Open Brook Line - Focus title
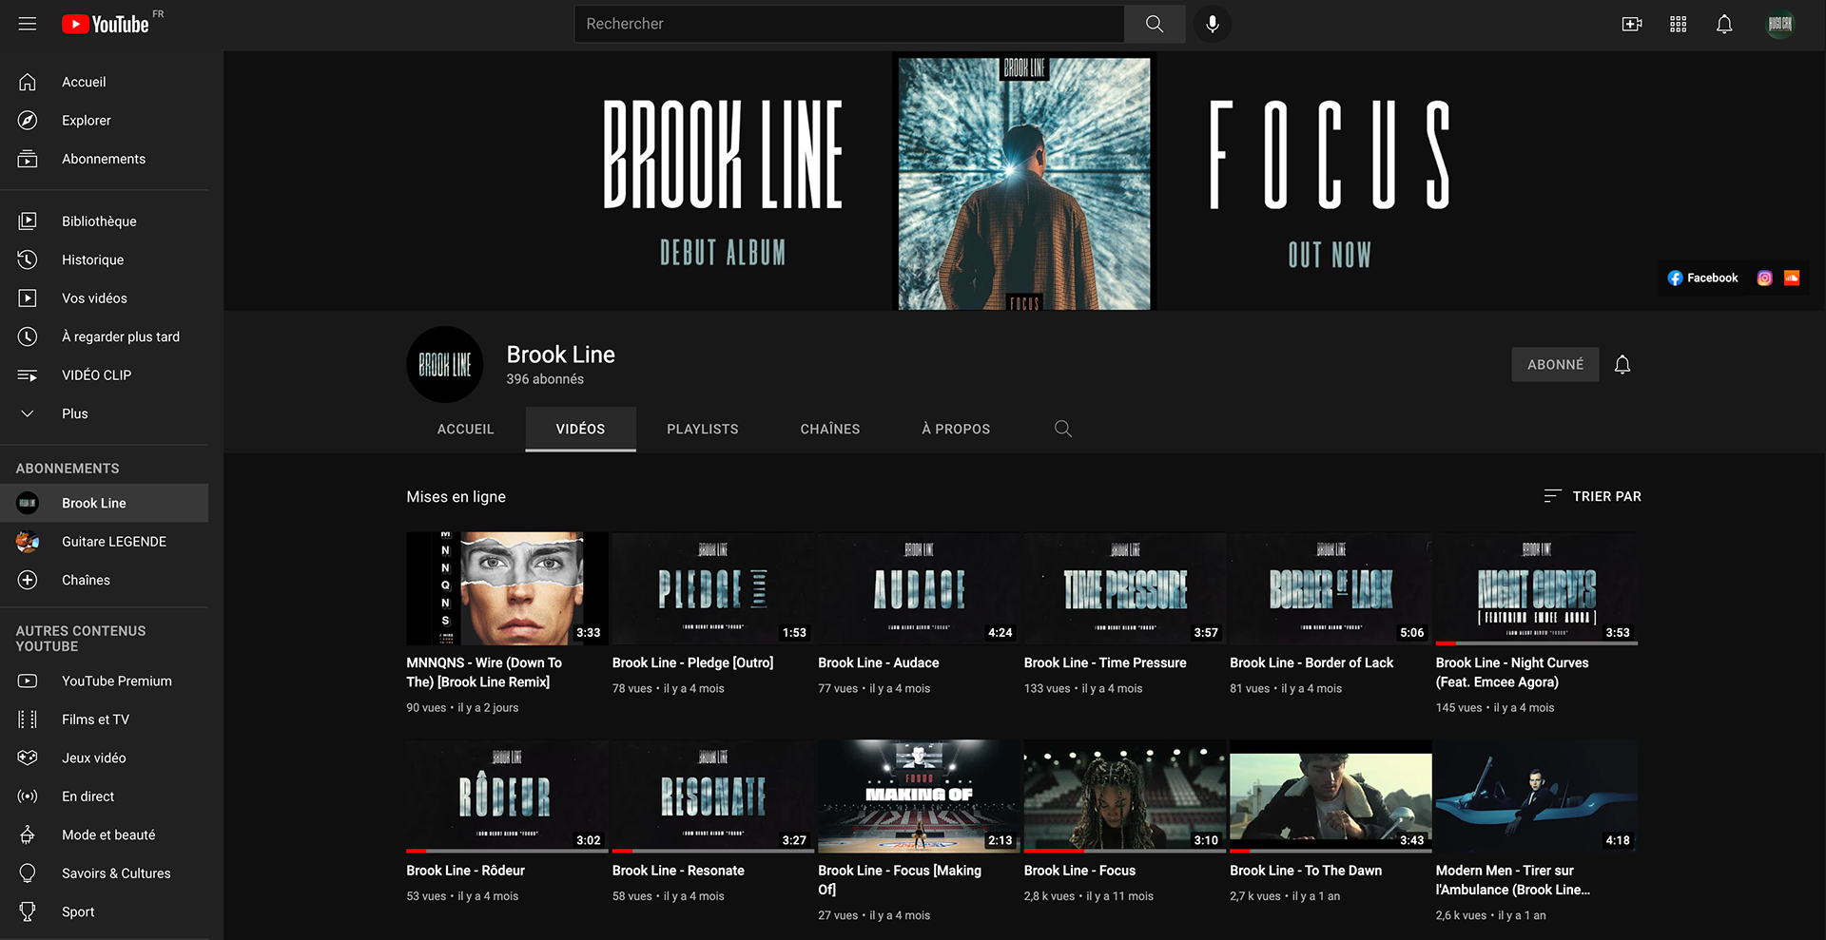The height and width of the screenshot is (940, 1826). (x=1079, y=871)
